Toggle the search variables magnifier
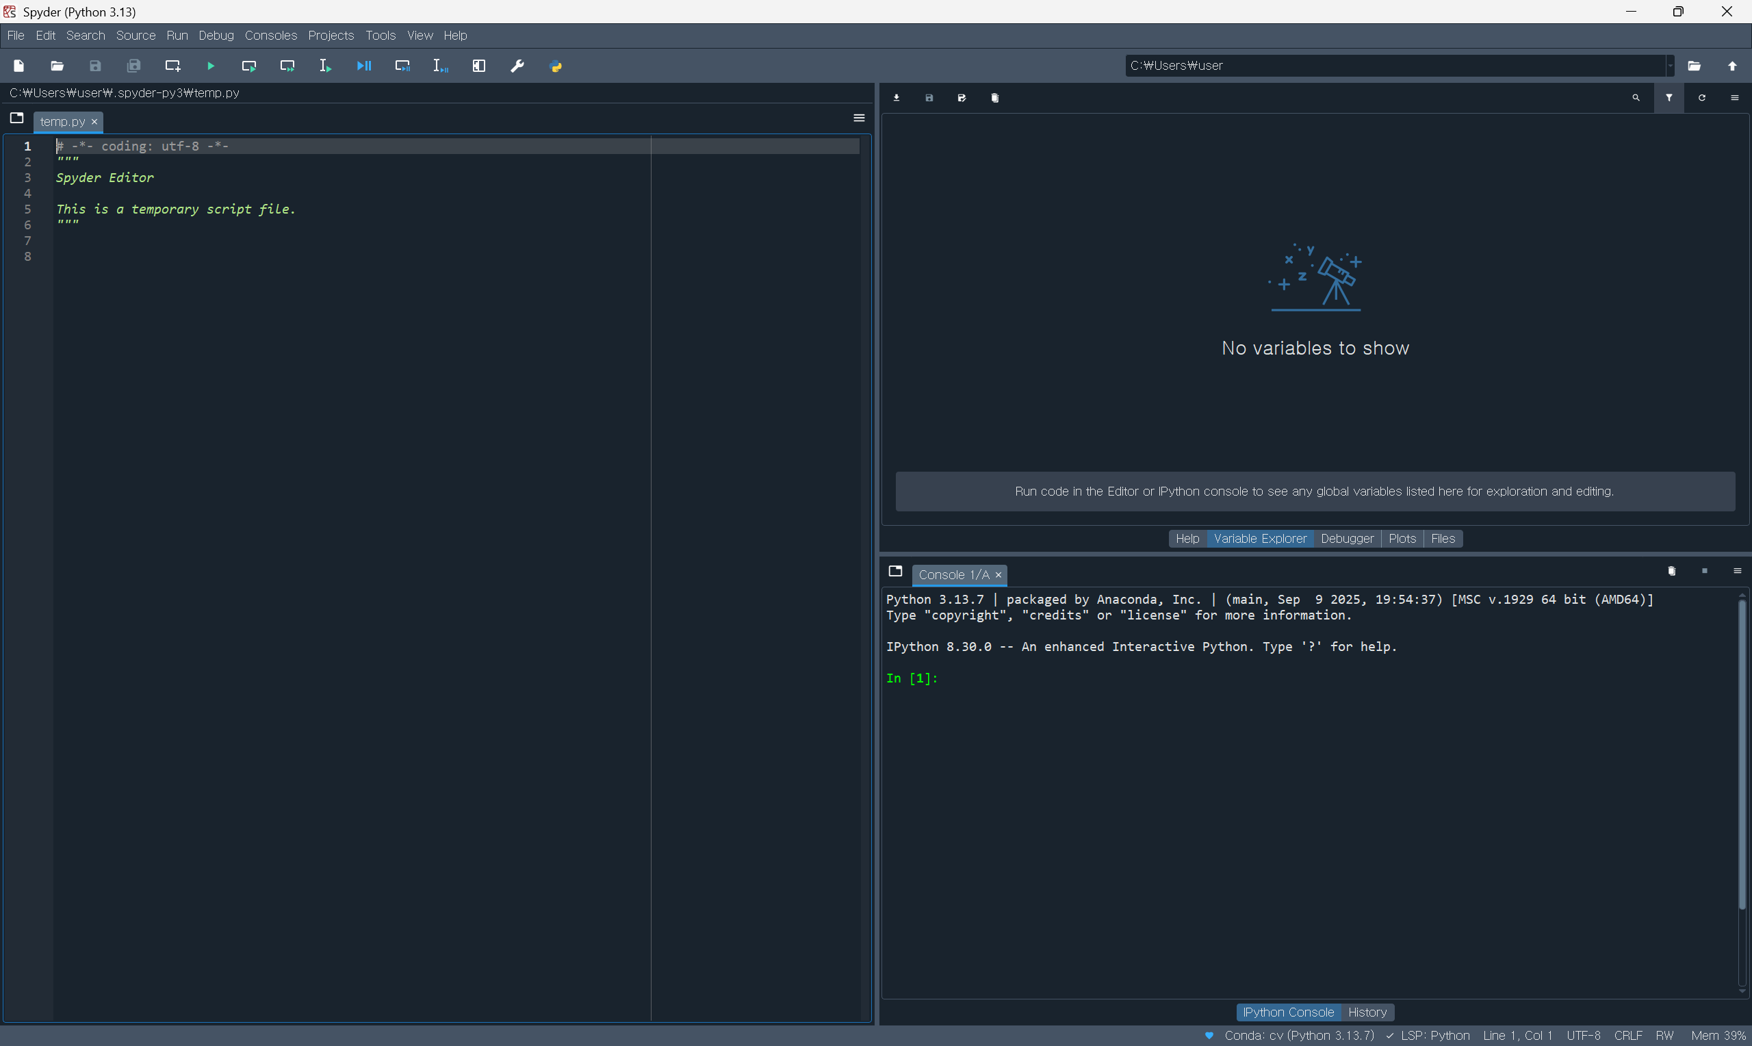The height and width of the screenshot is (1046, 1752). point(1636,98)
